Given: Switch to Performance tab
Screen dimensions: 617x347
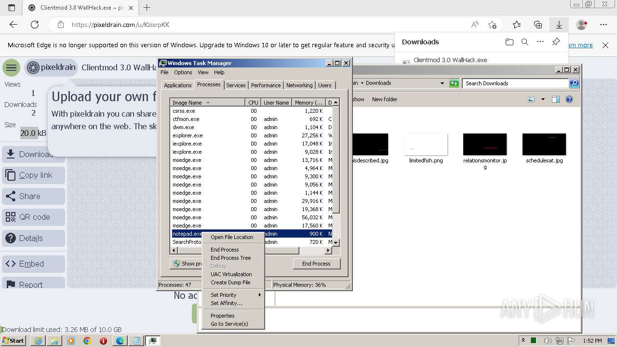Looking at the screenshot, I should click(266, 85).
